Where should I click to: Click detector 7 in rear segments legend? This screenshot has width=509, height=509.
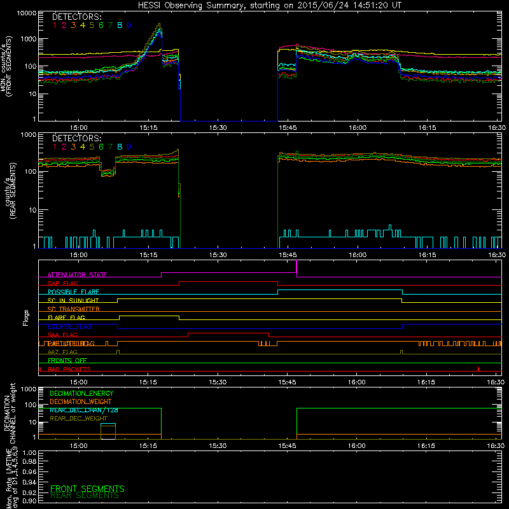point(110,147)
